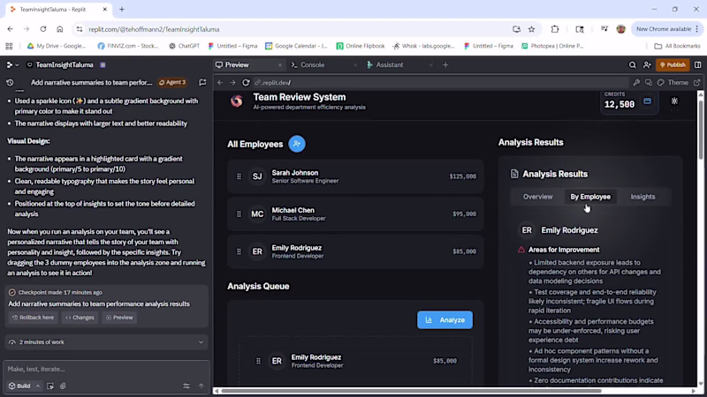Click New Chrome available button

pos(667,29)
